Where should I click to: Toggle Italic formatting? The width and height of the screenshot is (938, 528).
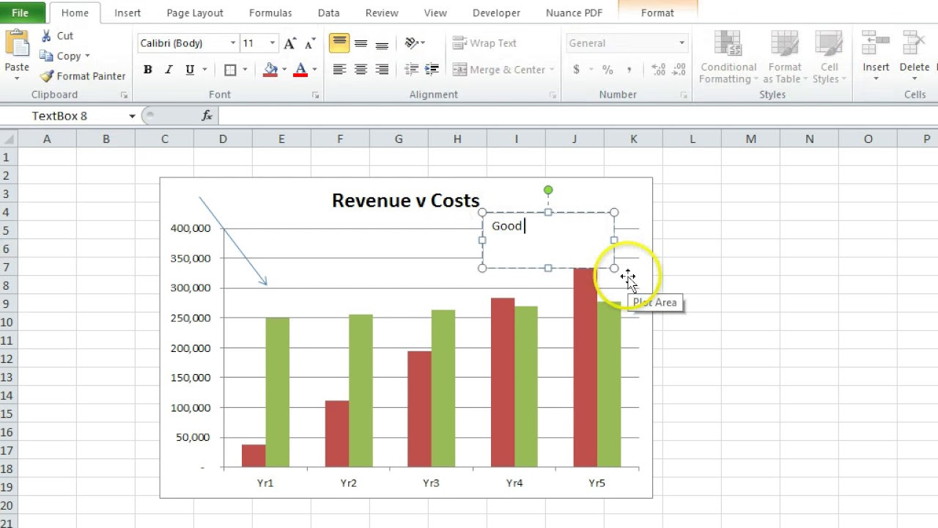[169, 70]
